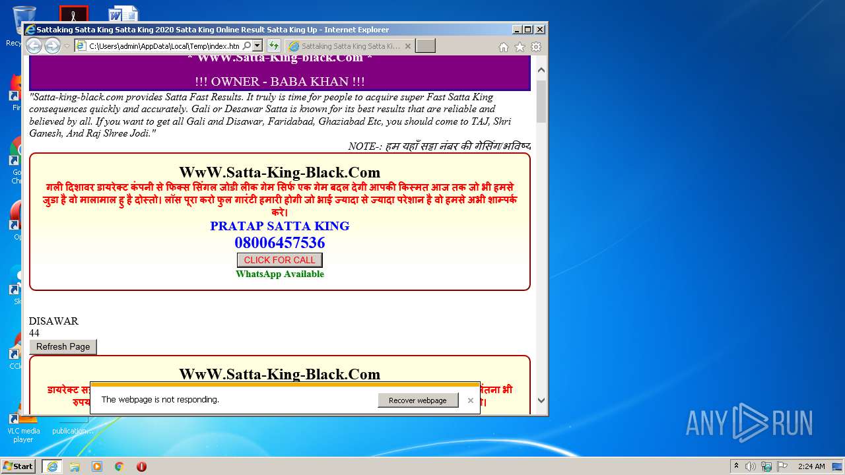The width and height of the screenshot is (845, 475).
Task: Open Chrome from taskbar
Action: click(x=119, y=466)
